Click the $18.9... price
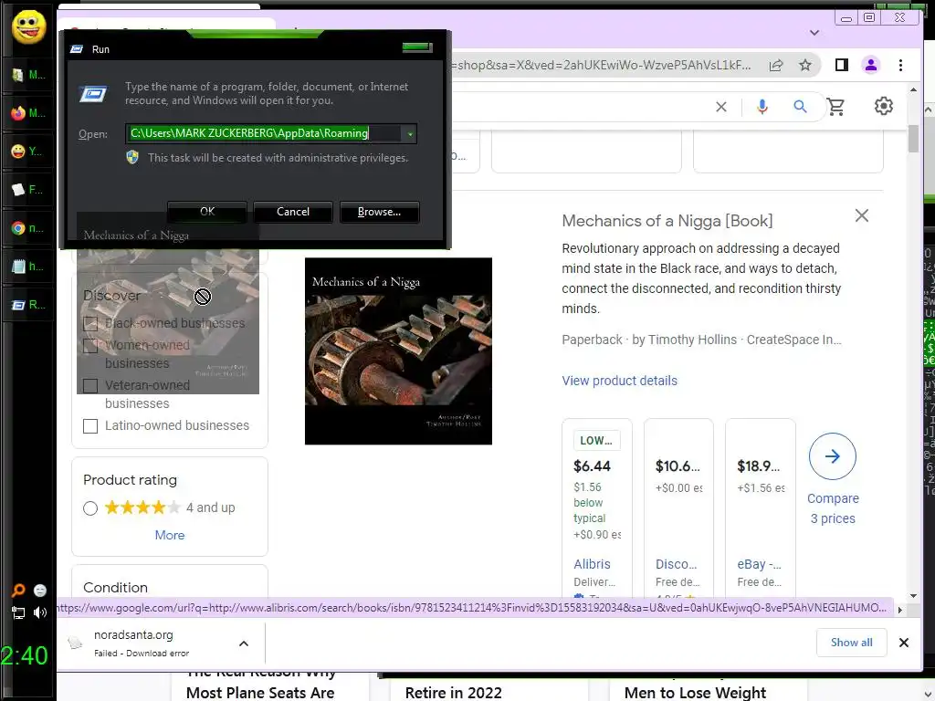 click(758, 466)
